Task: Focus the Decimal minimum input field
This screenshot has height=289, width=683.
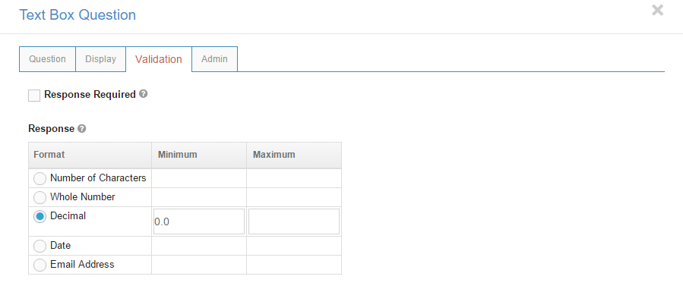Action: coord(199,221)
